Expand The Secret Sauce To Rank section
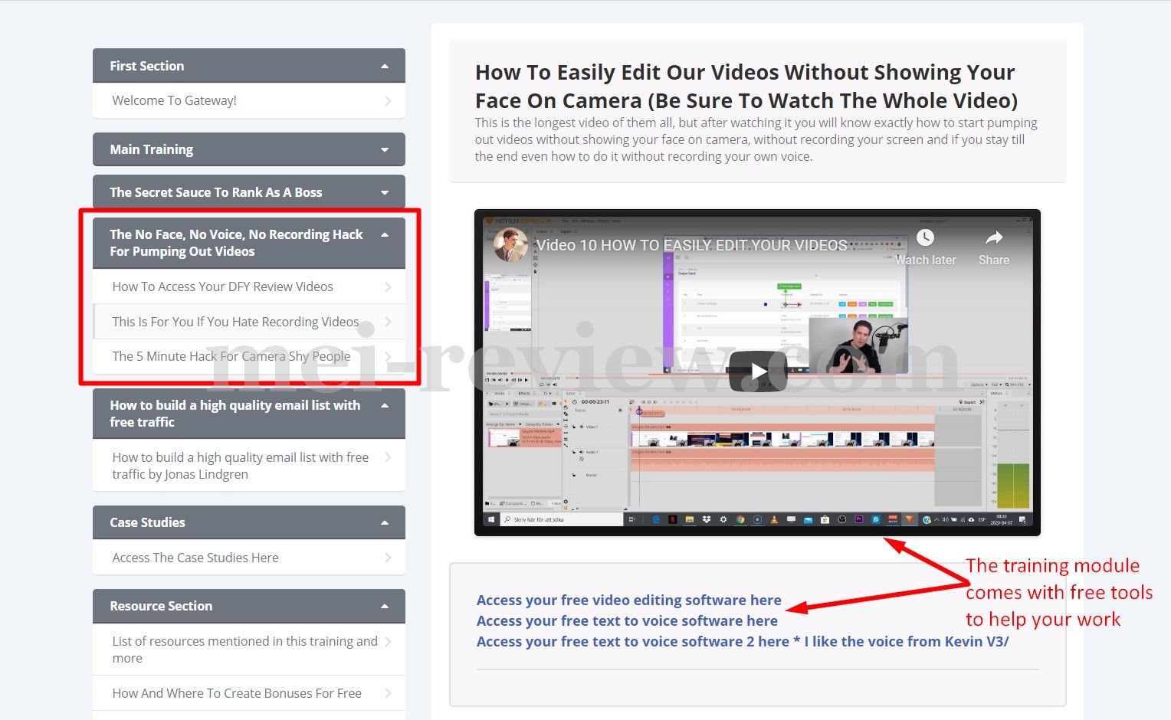The width and height of the screenshot is (1171, 720). pos(385,193)
